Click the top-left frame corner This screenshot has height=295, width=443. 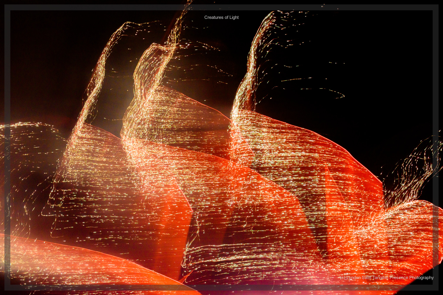tap(4, 4)
